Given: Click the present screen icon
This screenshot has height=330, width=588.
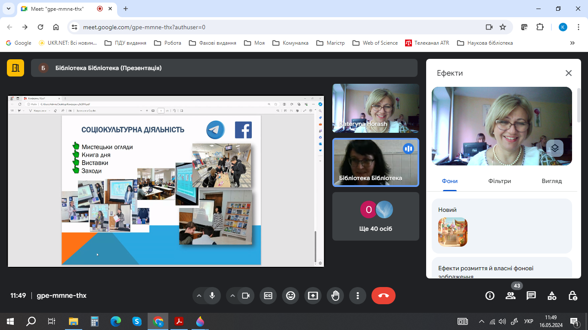Looking at the screenshot, I should (313, 296).
